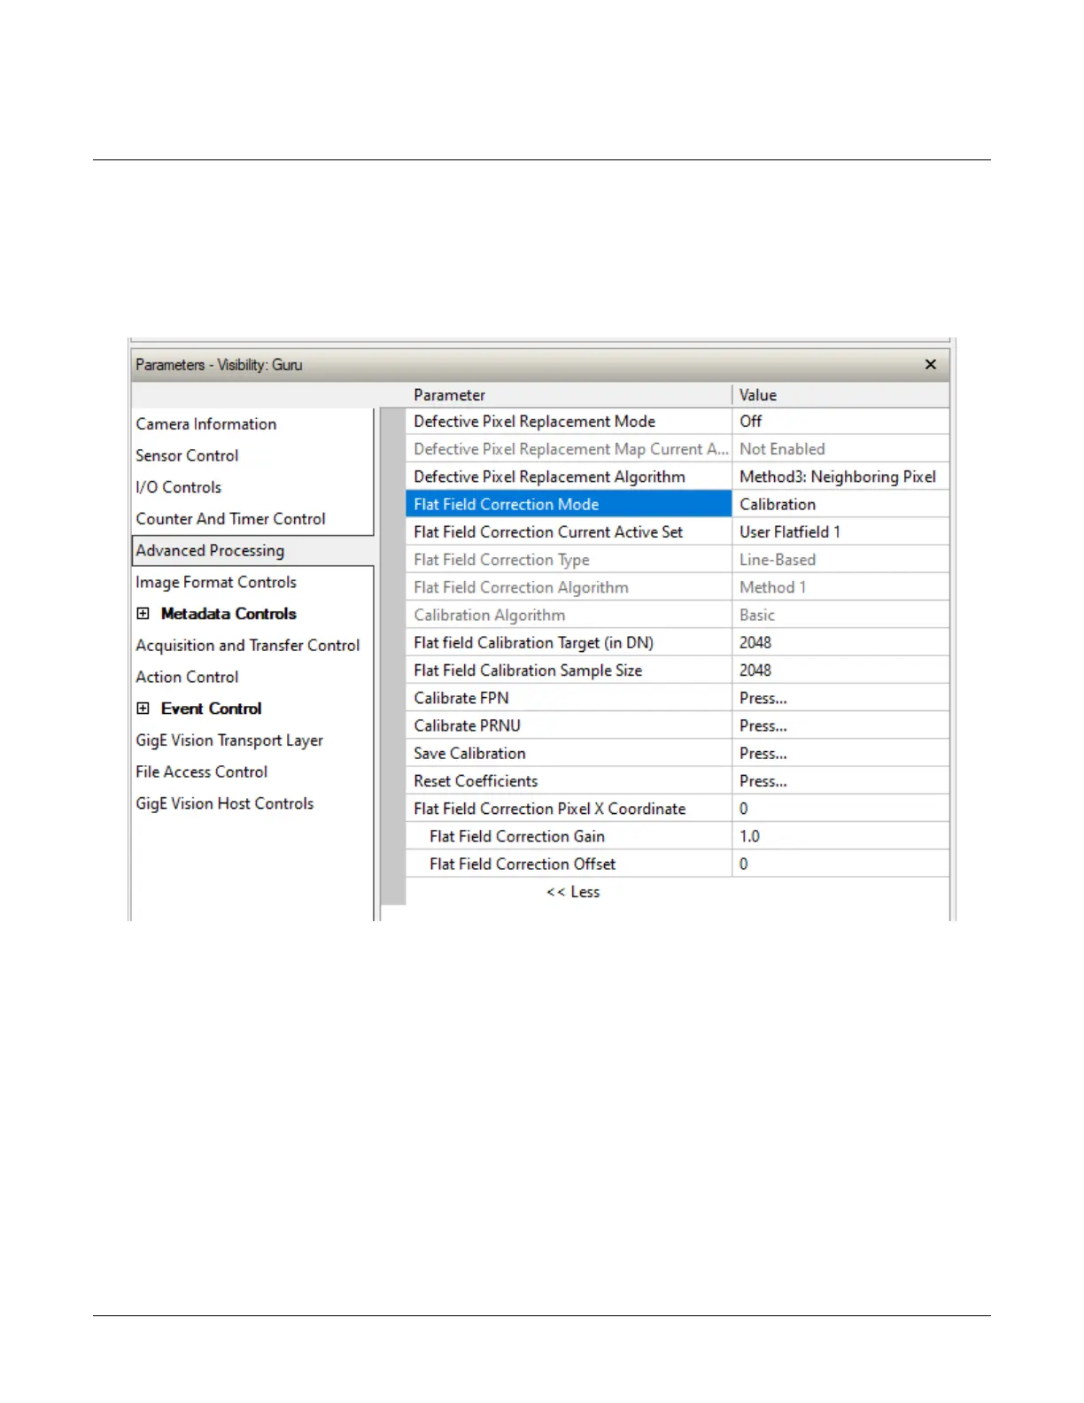Open the User Flatfield 1 active set dropdown
The width and height of the screenshot is (1084, 1403).
pos(840,532)
